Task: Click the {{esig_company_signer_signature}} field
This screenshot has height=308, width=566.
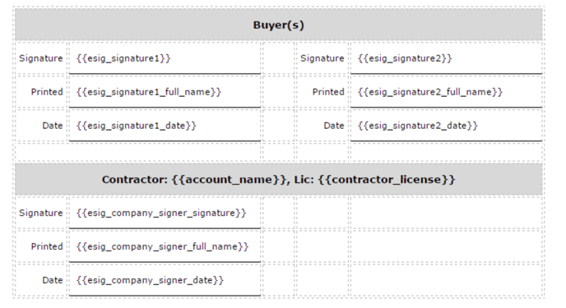Action: pyautogui.click(x=165, y=213)
